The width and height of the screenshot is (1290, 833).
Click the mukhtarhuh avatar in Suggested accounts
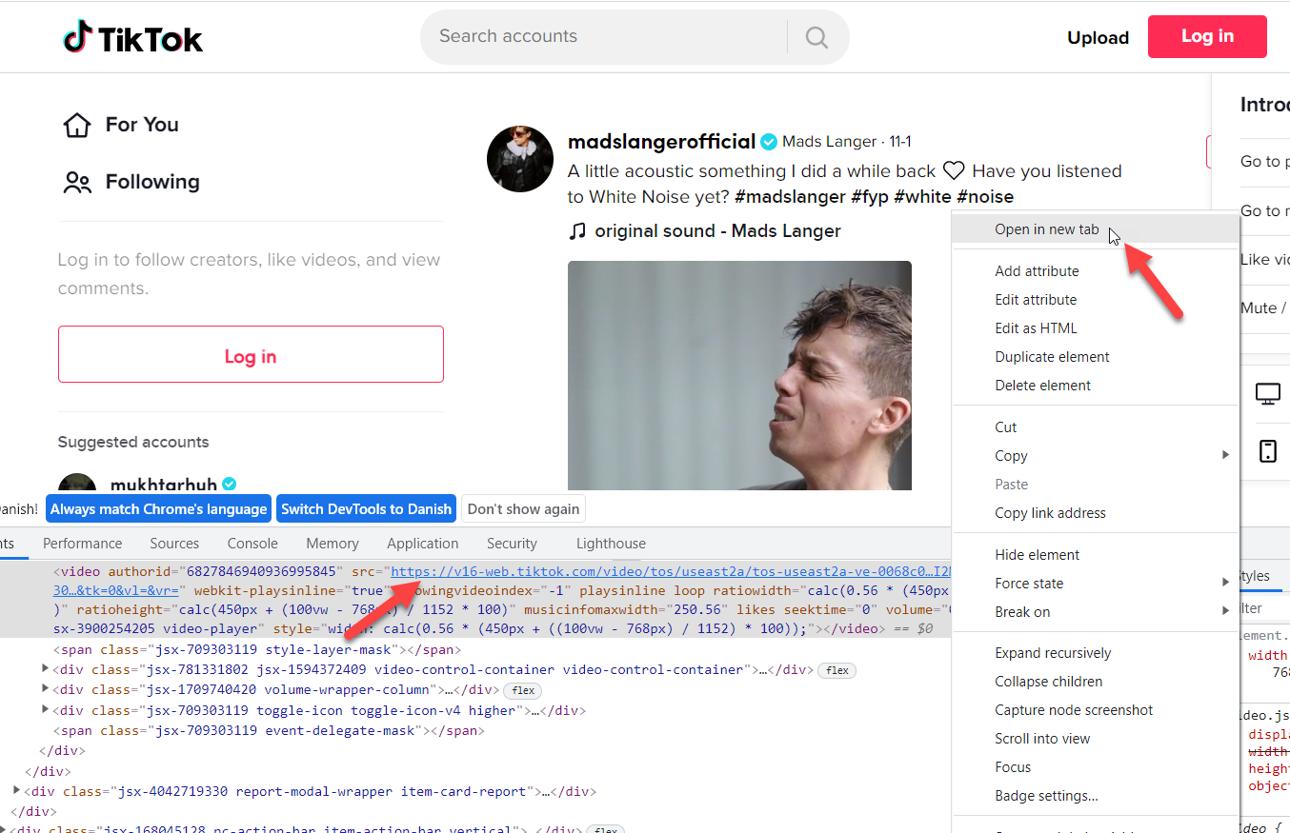pyautogui.click(x=77, y=483)
